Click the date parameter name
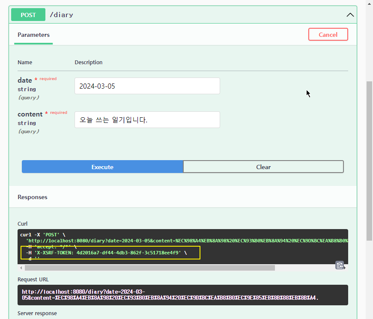Screen dimensions: 373x319 point(25,80)
